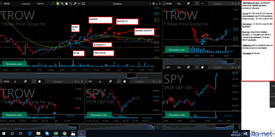Click 'График' title of TROW 15м chart
The image size is (275, 137).
point(218,3)
